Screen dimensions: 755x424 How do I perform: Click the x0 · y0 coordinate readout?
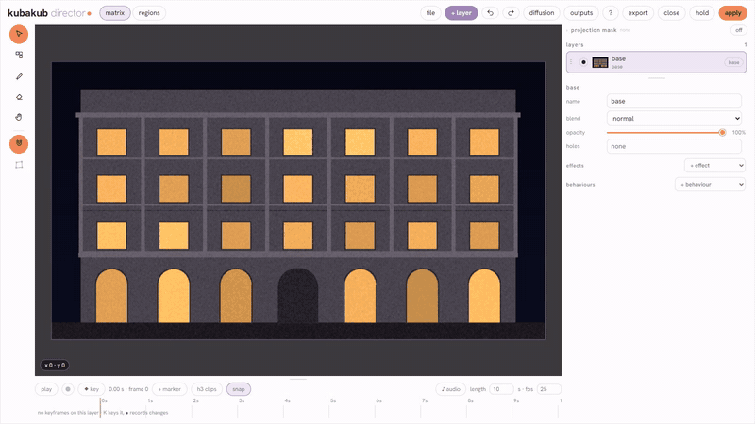point(55,366)
